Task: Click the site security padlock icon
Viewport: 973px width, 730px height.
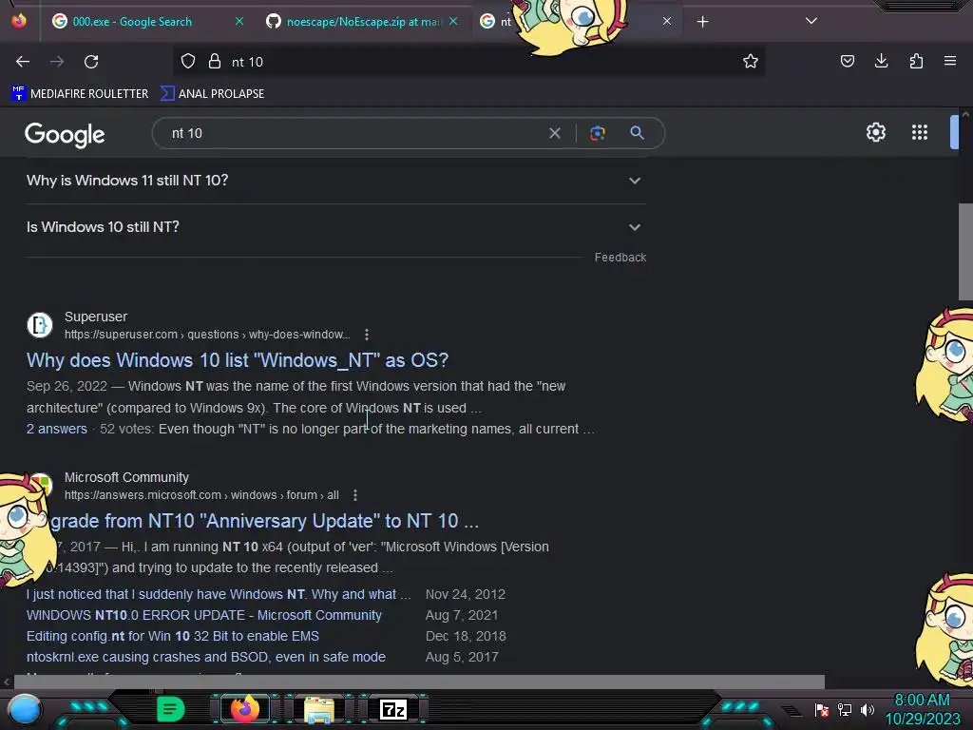Action: 215,61
